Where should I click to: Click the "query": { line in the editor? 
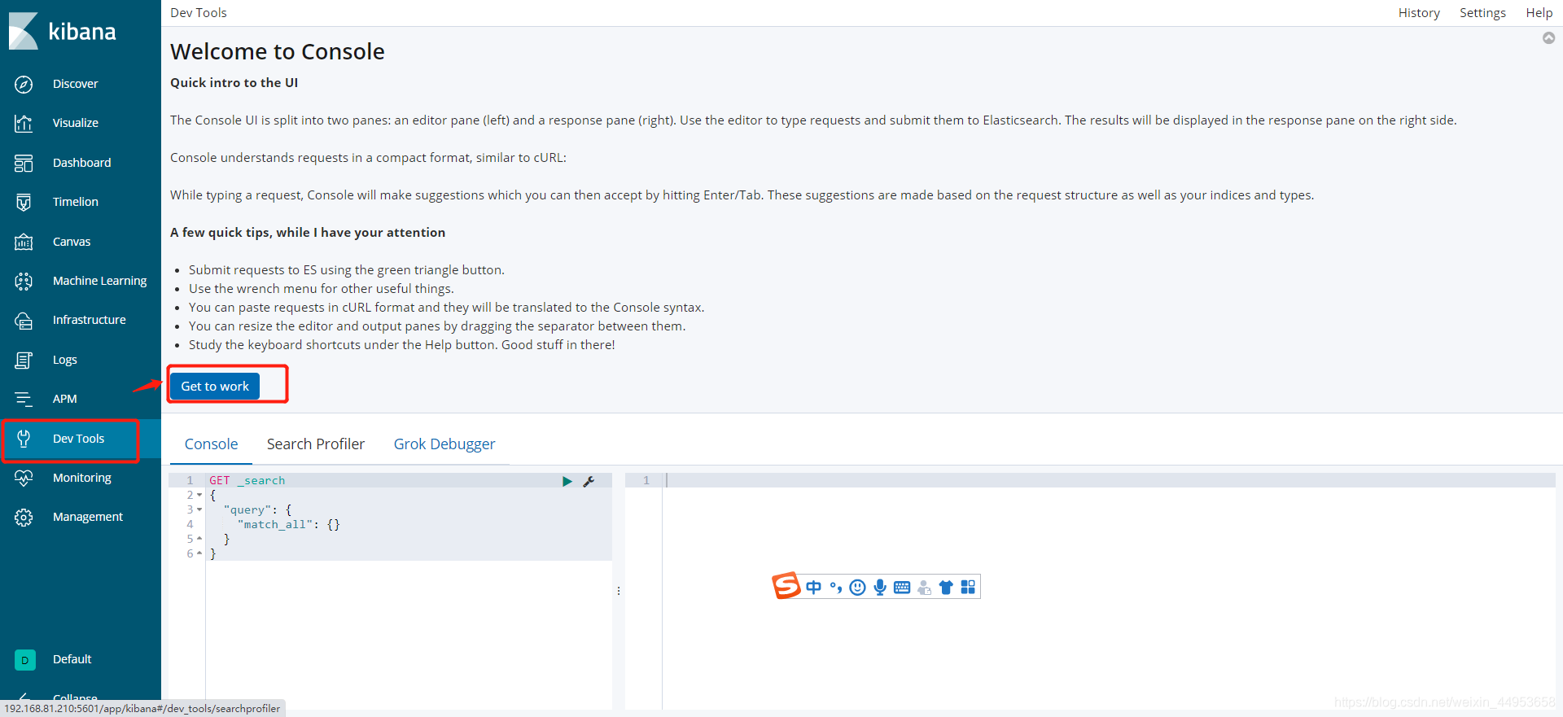point(257,510)
